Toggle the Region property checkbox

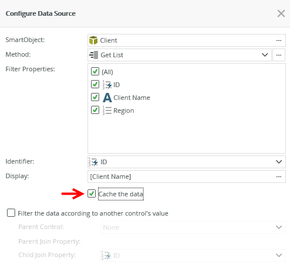click(x=95, y=110)
